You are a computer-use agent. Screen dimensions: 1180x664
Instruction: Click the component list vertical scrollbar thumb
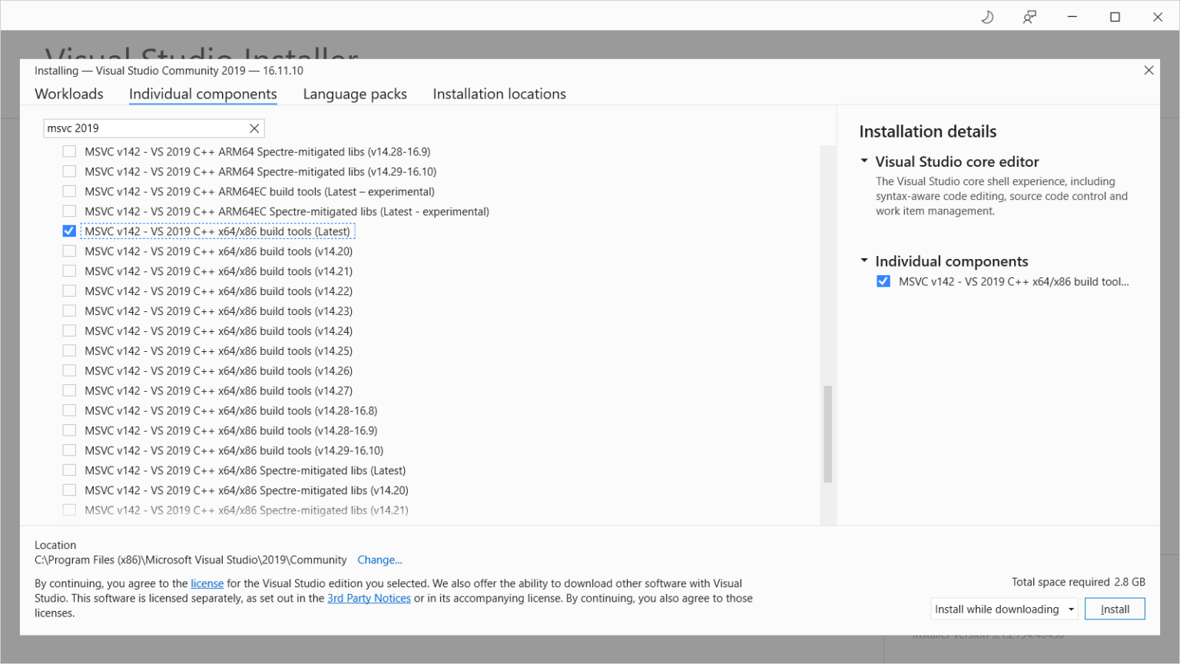tap(827, 434)
